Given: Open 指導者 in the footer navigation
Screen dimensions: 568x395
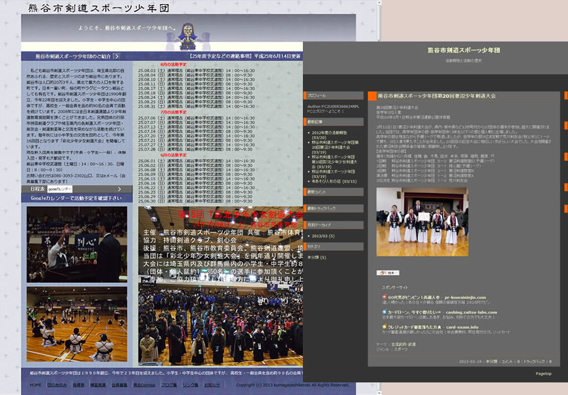Looking at the screenshot, I should [x=78, y=385].
